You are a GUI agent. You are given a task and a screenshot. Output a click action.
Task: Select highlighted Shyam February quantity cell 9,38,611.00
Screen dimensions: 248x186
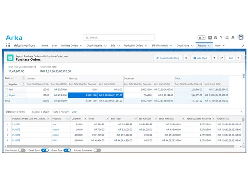(x=83, y=95)
